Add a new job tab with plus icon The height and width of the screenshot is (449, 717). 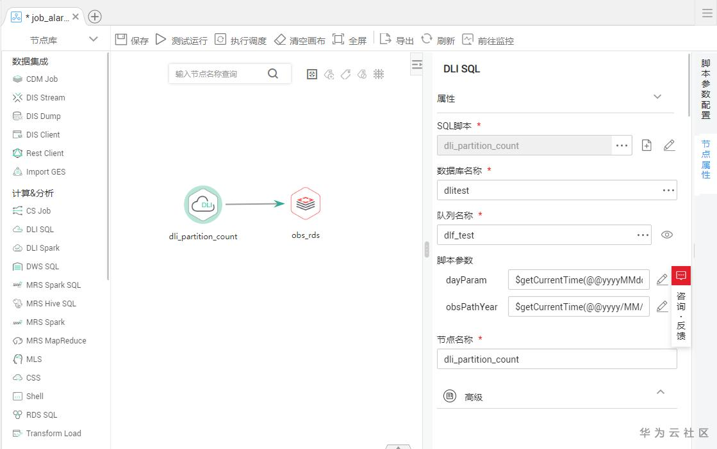95,17
